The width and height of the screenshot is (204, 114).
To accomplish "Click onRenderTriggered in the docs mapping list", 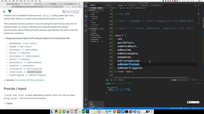I will (x=37, y=75).
